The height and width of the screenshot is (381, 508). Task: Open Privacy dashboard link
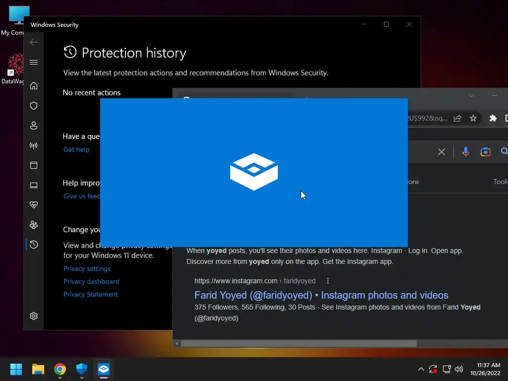pyautogui.click(x=91, y=282)
